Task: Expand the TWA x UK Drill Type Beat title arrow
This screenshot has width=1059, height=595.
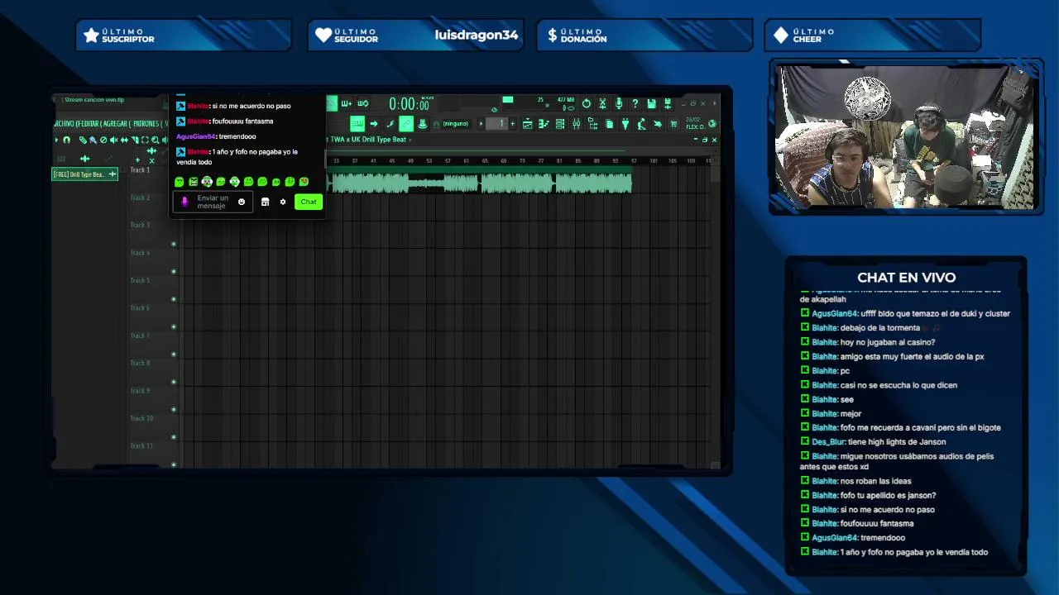Action: click(410, 139)
